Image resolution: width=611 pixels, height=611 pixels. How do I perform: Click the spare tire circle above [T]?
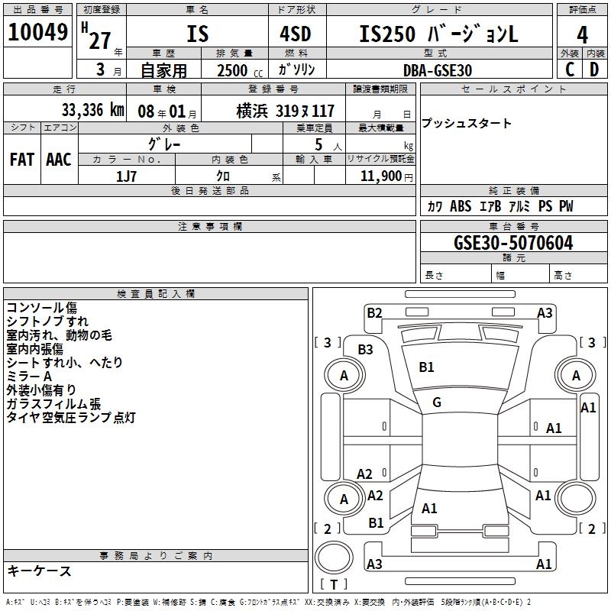tap(334, 558)
